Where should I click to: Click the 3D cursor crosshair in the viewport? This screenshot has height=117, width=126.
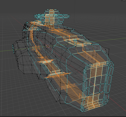pos(48,46)
